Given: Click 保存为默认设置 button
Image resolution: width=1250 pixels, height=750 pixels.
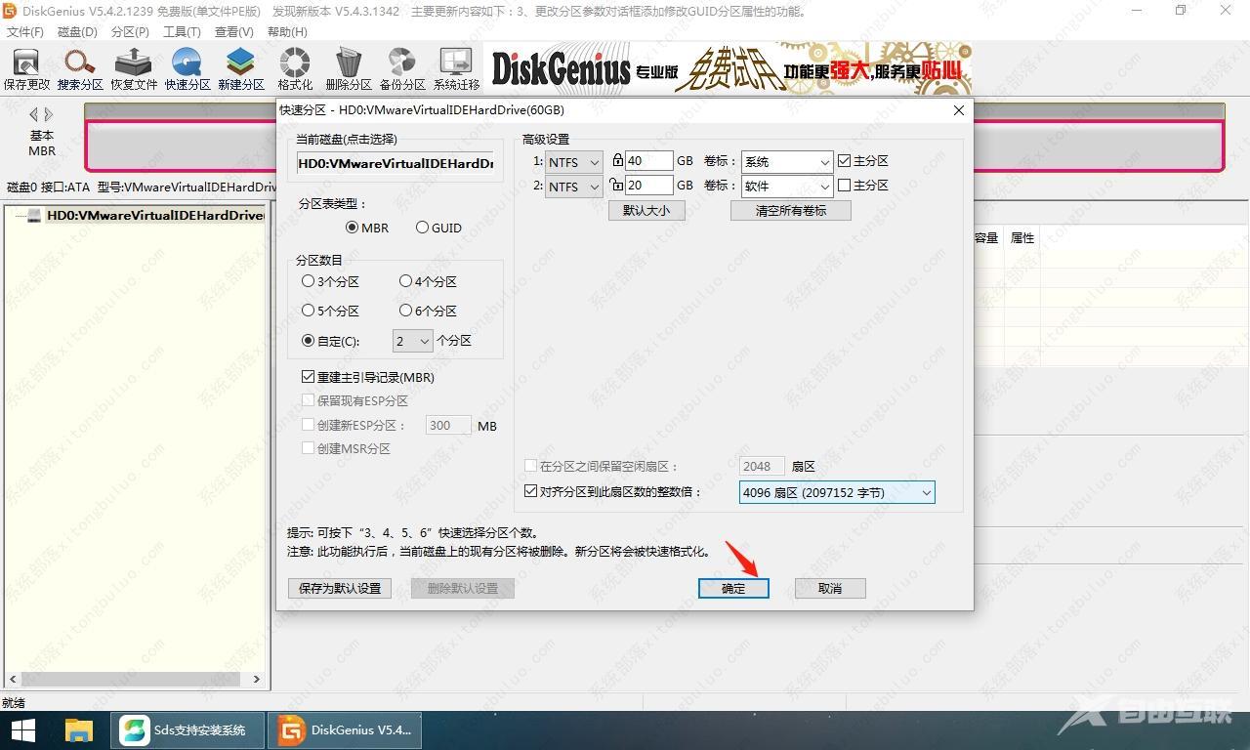Looking at the screenshot, I should click(x=340, y=588).
